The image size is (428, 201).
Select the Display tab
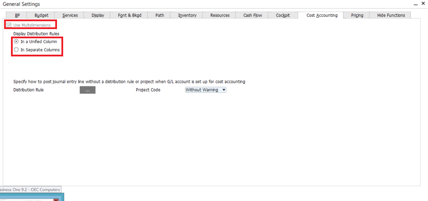tap(98, 15)
